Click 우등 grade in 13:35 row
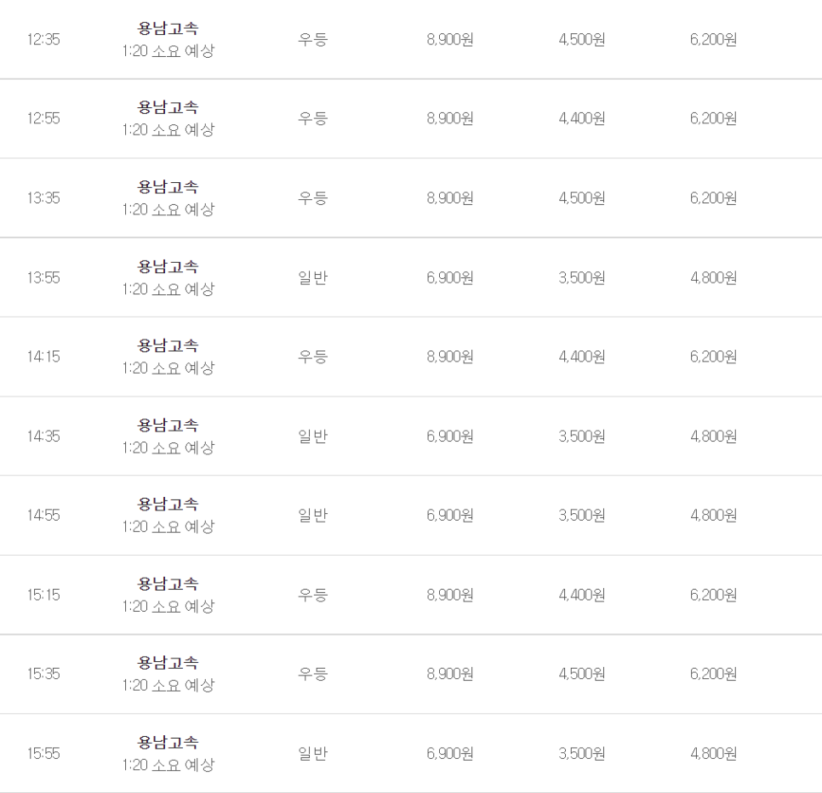 [x=313, y=198]
